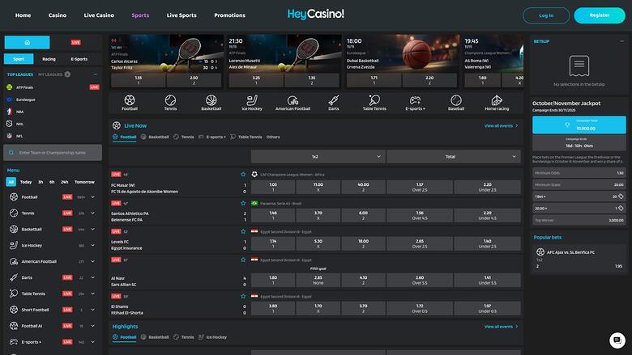Click the Baseball sport icon
632x355 pixels.
pos(456,102)
